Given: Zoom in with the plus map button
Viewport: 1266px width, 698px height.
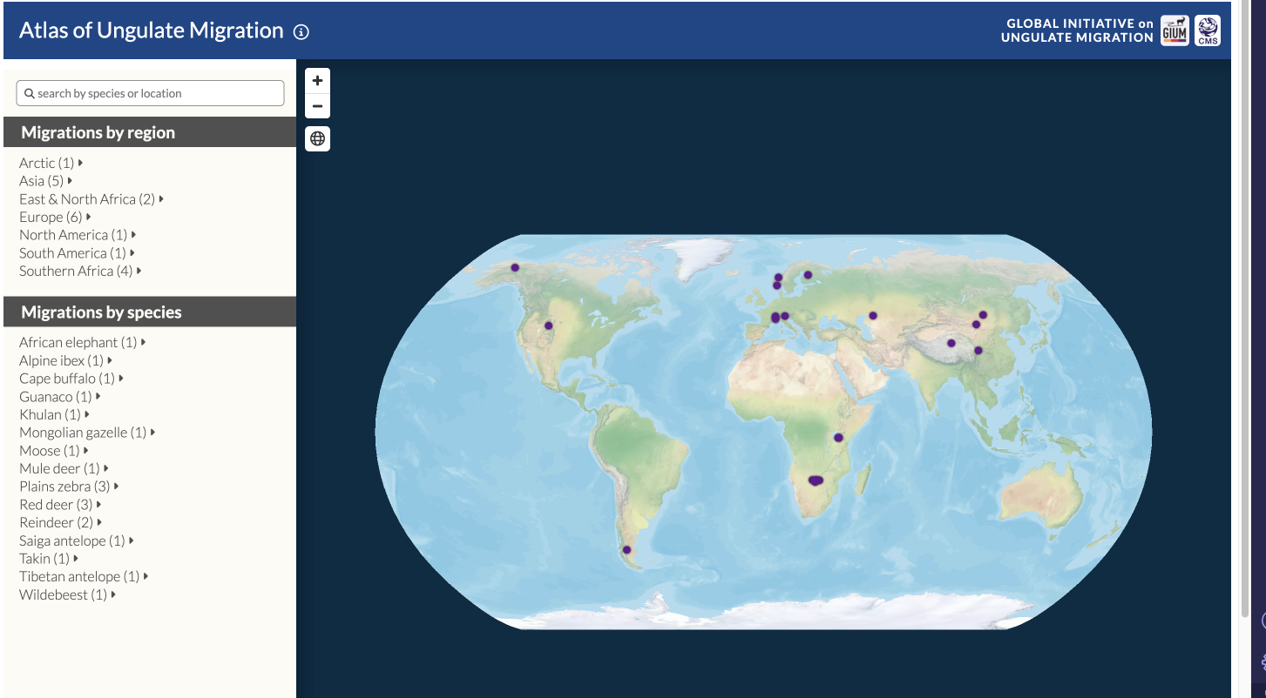Looking at the screenshot, I should [317, 81].
